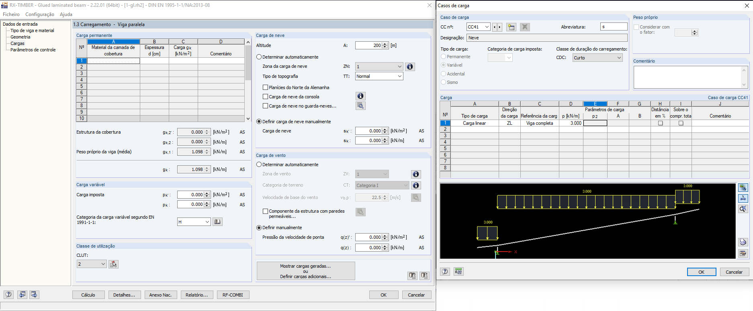This screenshot has height=311, width=753.
Task: Select Tipo de viga e material tree item
Action: (x=32, y=30)
